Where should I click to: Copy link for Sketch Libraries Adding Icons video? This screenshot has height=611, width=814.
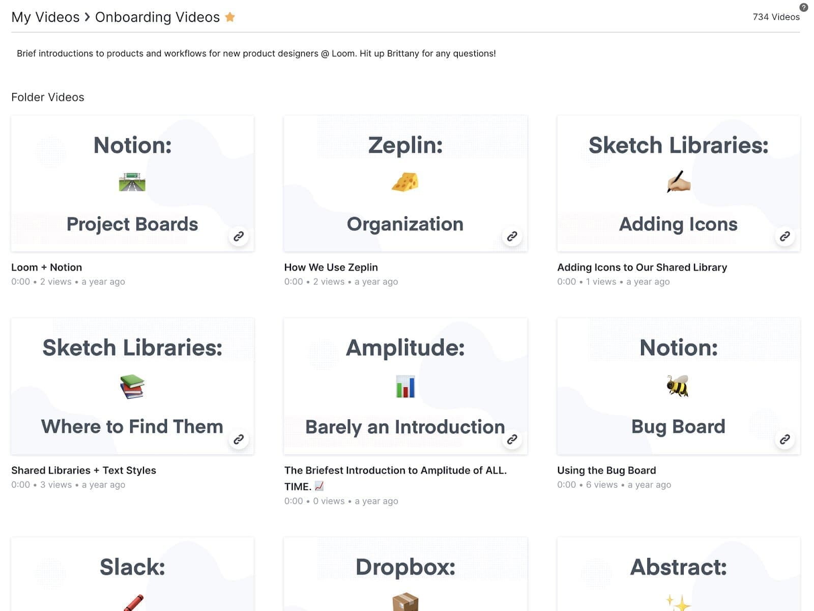tap(785, 236)
